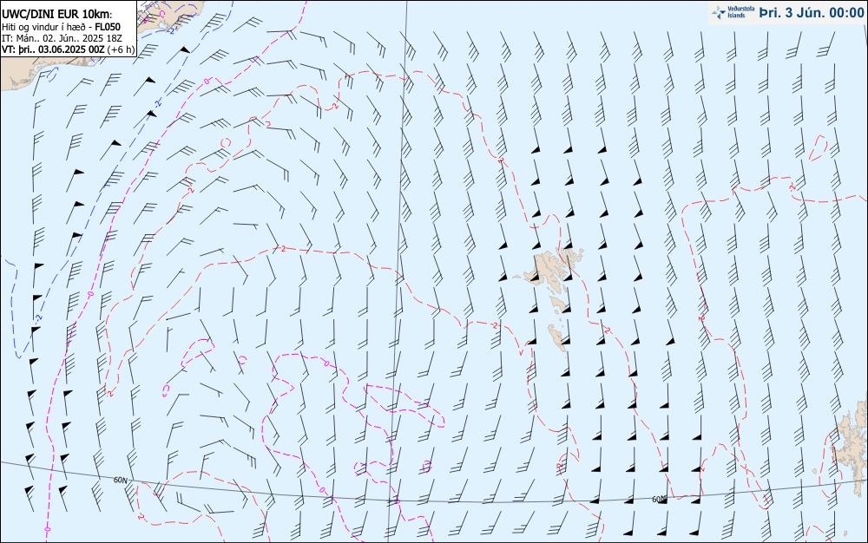Click the Veðurstofa Íslands logo icon
Viewport: 868px width, 543px height.
click(x=719, y=13)
